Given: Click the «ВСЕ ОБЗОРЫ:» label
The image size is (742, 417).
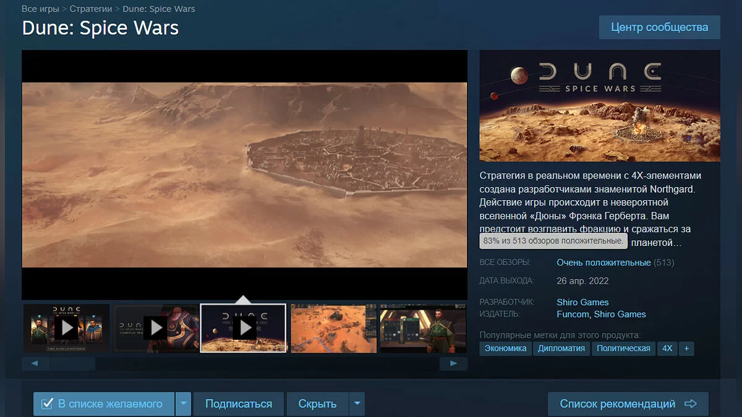Looking at the screenshot, I should click(506, 263).
